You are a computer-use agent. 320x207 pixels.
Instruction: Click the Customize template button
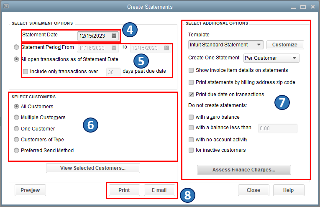[x=285, y=45]
